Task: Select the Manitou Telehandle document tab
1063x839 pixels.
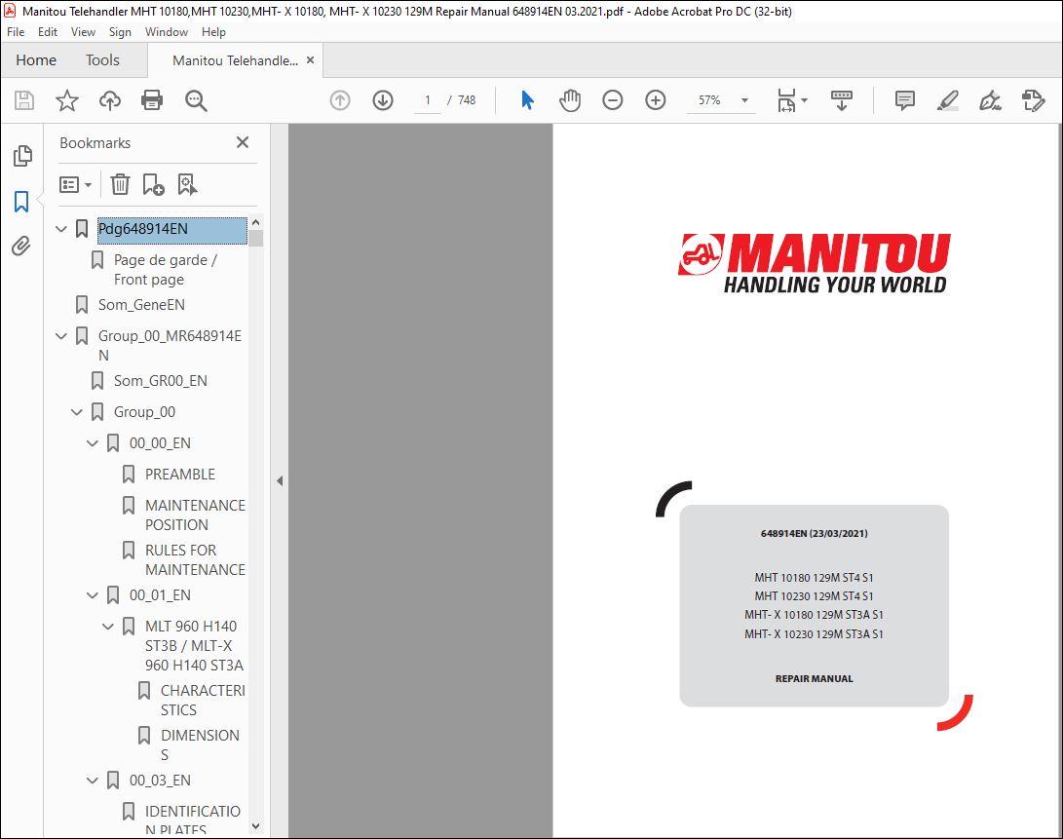Action: point(235,60)
